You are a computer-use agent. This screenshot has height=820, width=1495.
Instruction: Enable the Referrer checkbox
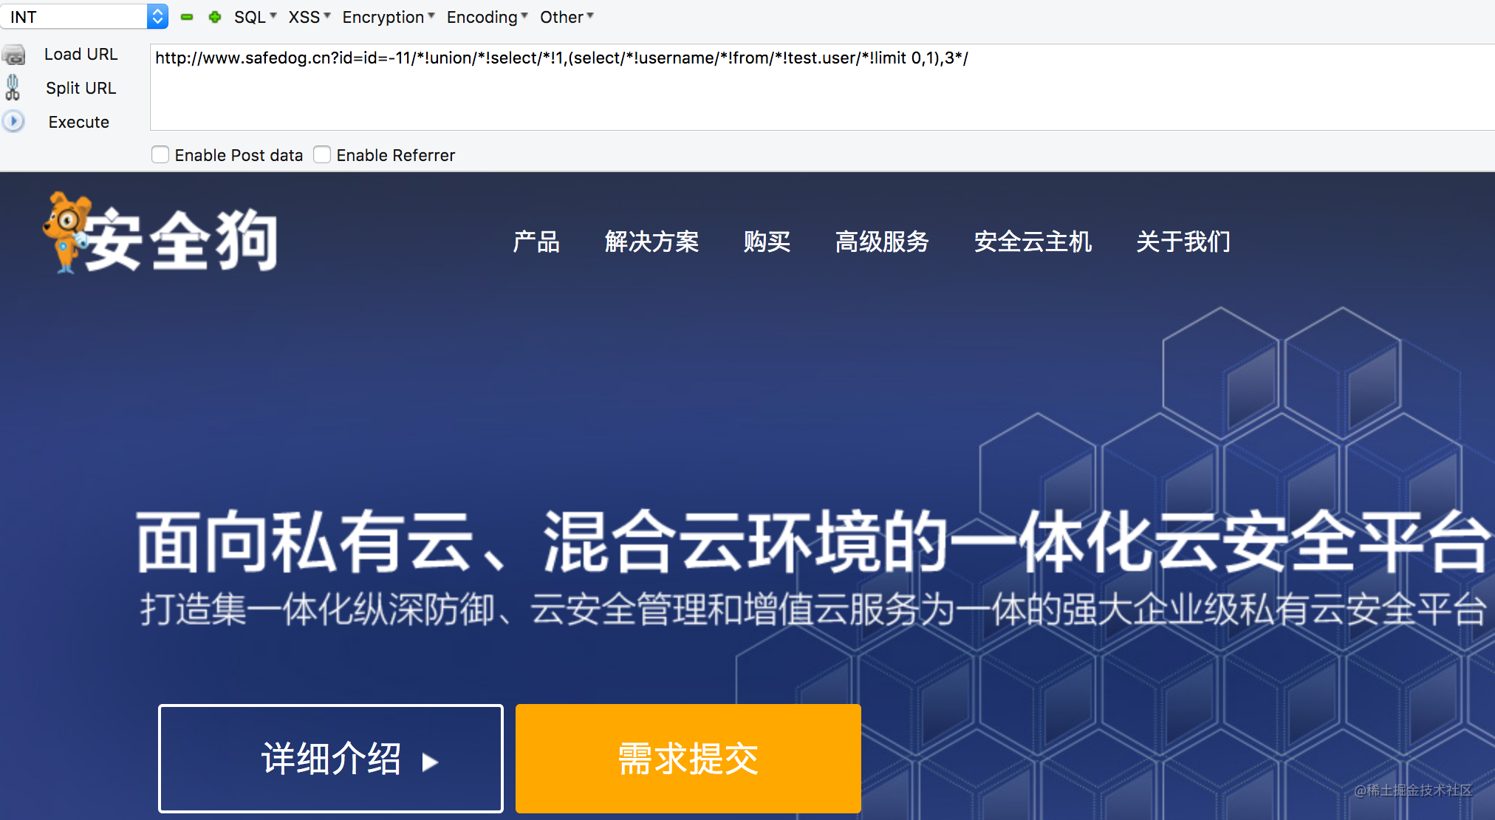(322, 154)
